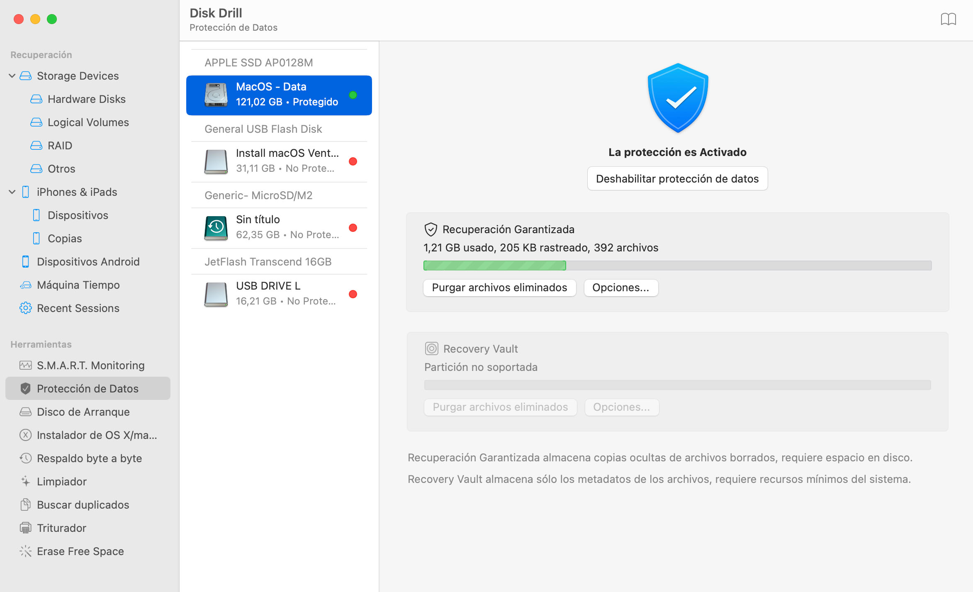
Task: Click the Máquina Tiempo icon
Action: coord(26,285)
